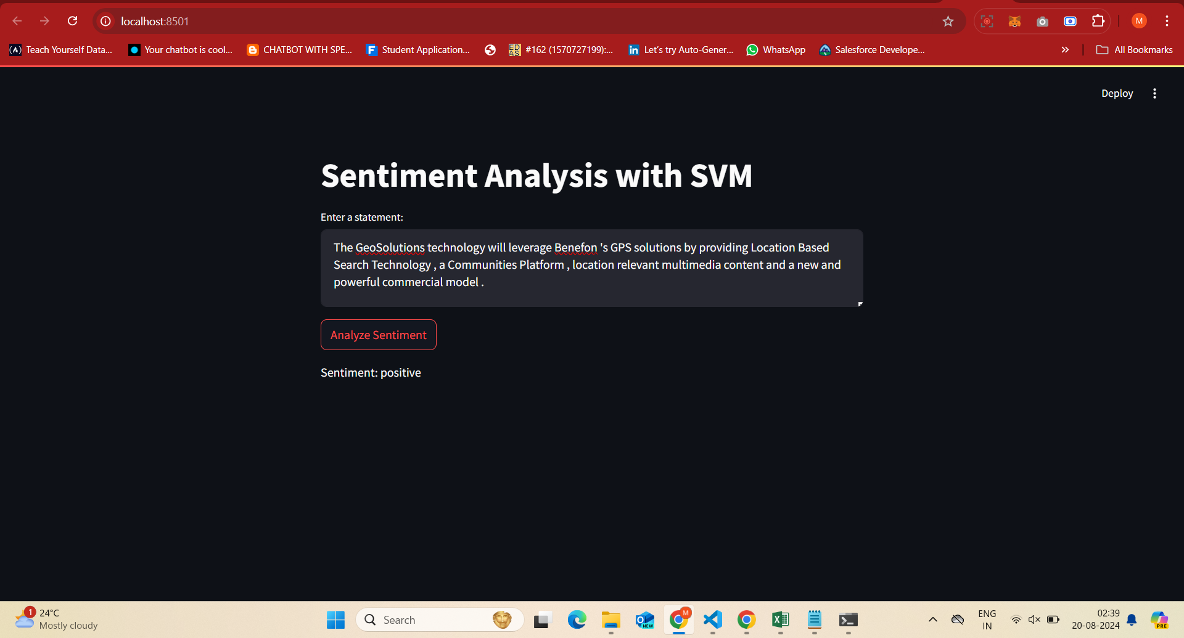Click the OneDrive cloud tray icon

(x=957, y=620)
